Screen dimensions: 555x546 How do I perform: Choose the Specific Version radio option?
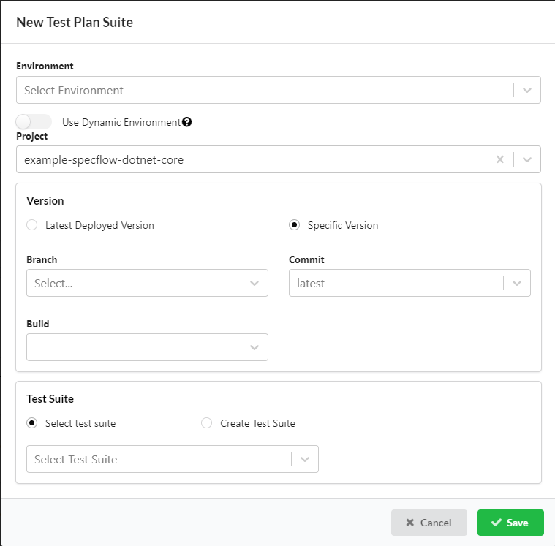point(295,225)
